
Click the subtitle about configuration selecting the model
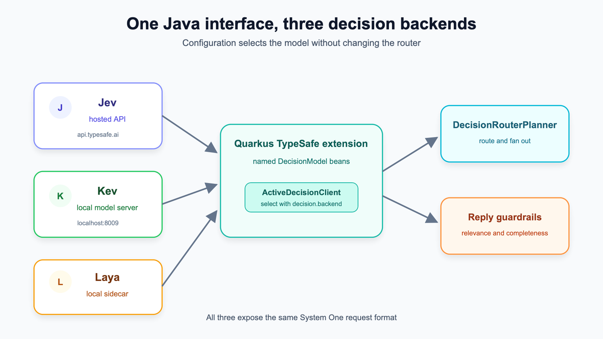coord(301,43)
